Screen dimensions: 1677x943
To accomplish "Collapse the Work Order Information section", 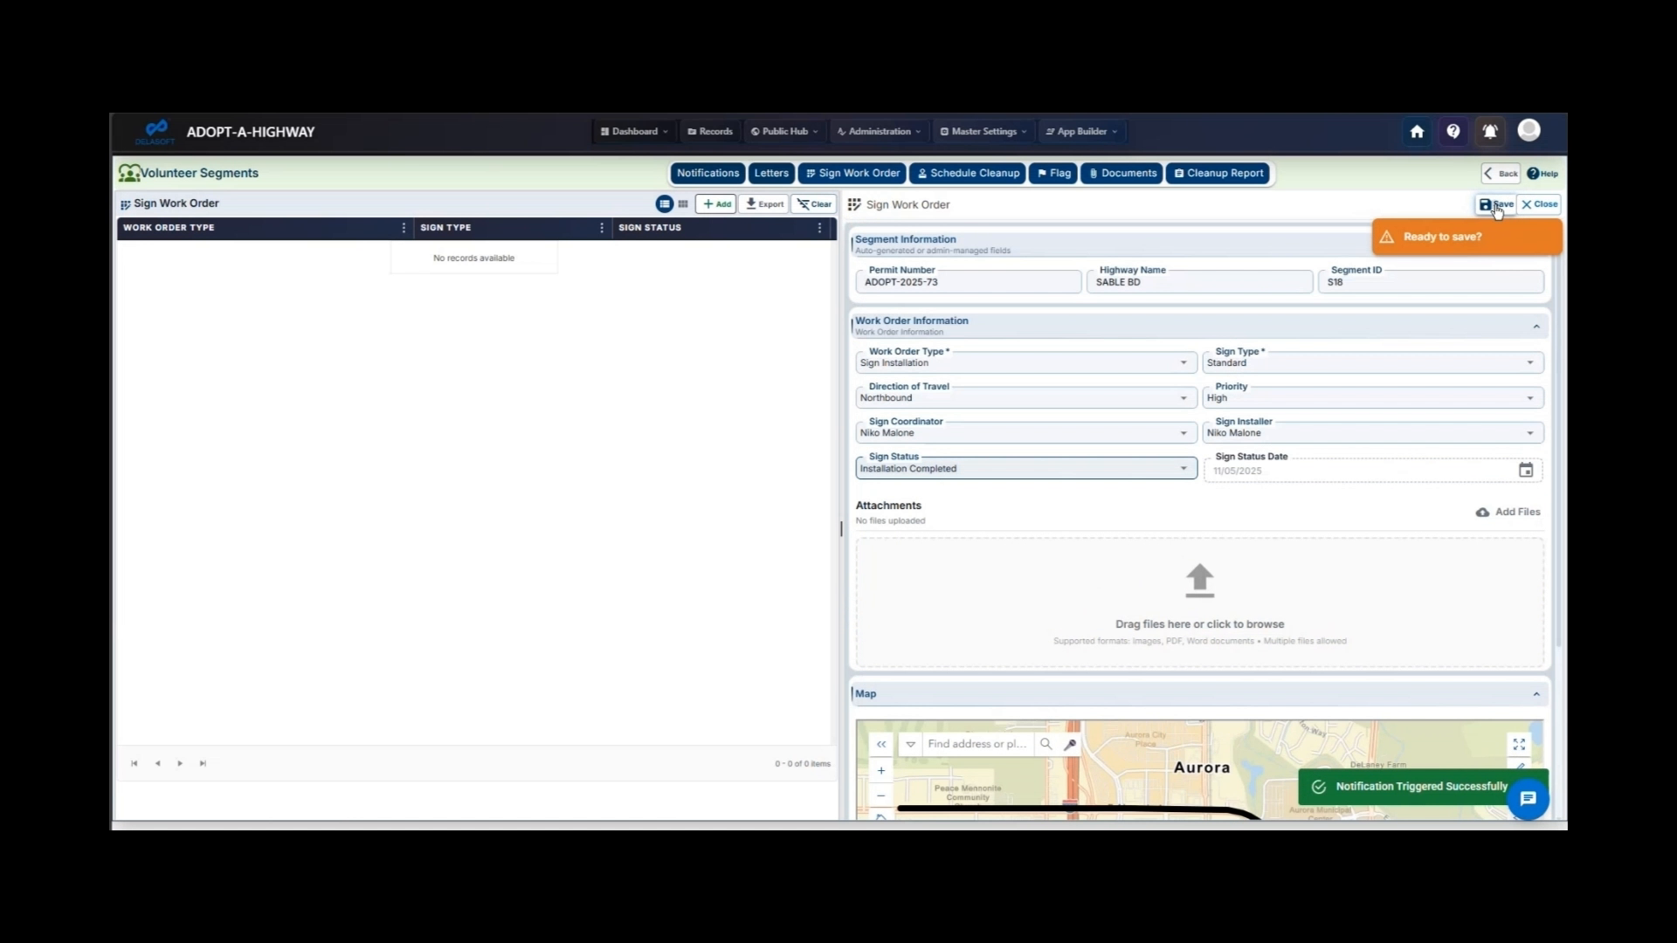I will (1536, 326).
